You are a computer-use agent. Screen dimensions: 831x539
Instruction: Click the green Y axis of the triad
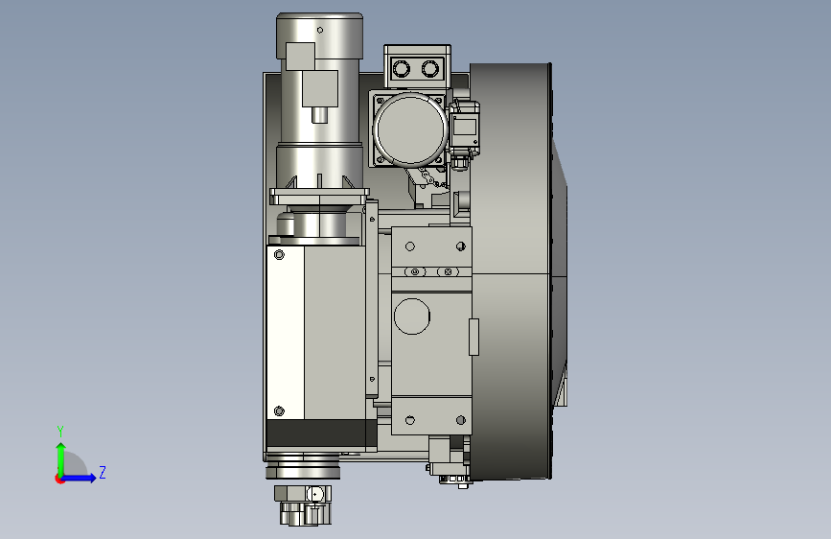pyautogui.click(x=61, y=458)
